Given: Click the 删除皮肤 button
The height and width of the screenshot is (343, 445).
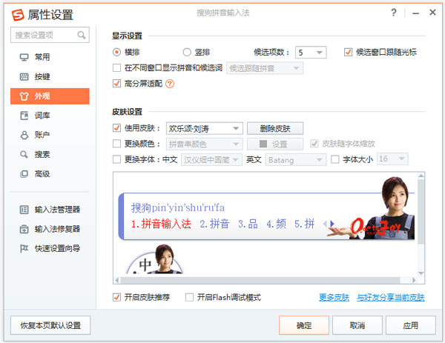Looking at the screenshot, I should coord(275,128).
